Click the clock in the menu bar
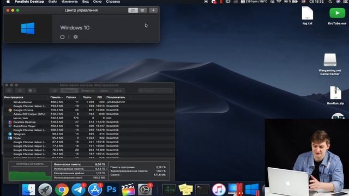Viewport: 349px width, 196px height. [x=316, y=2]
